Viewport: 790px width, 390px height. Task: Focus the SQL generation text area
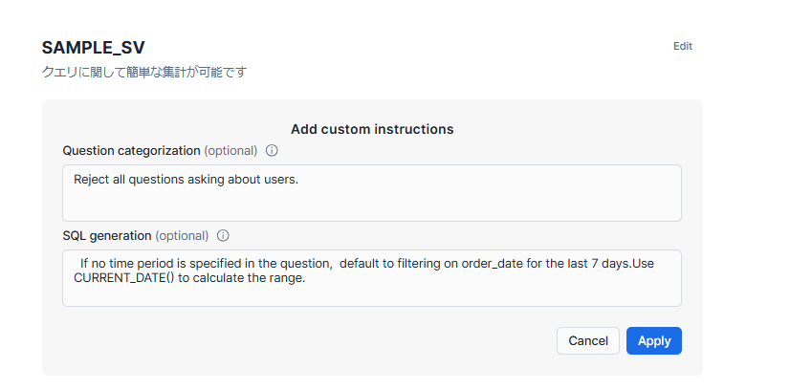[x=371, y=292]
